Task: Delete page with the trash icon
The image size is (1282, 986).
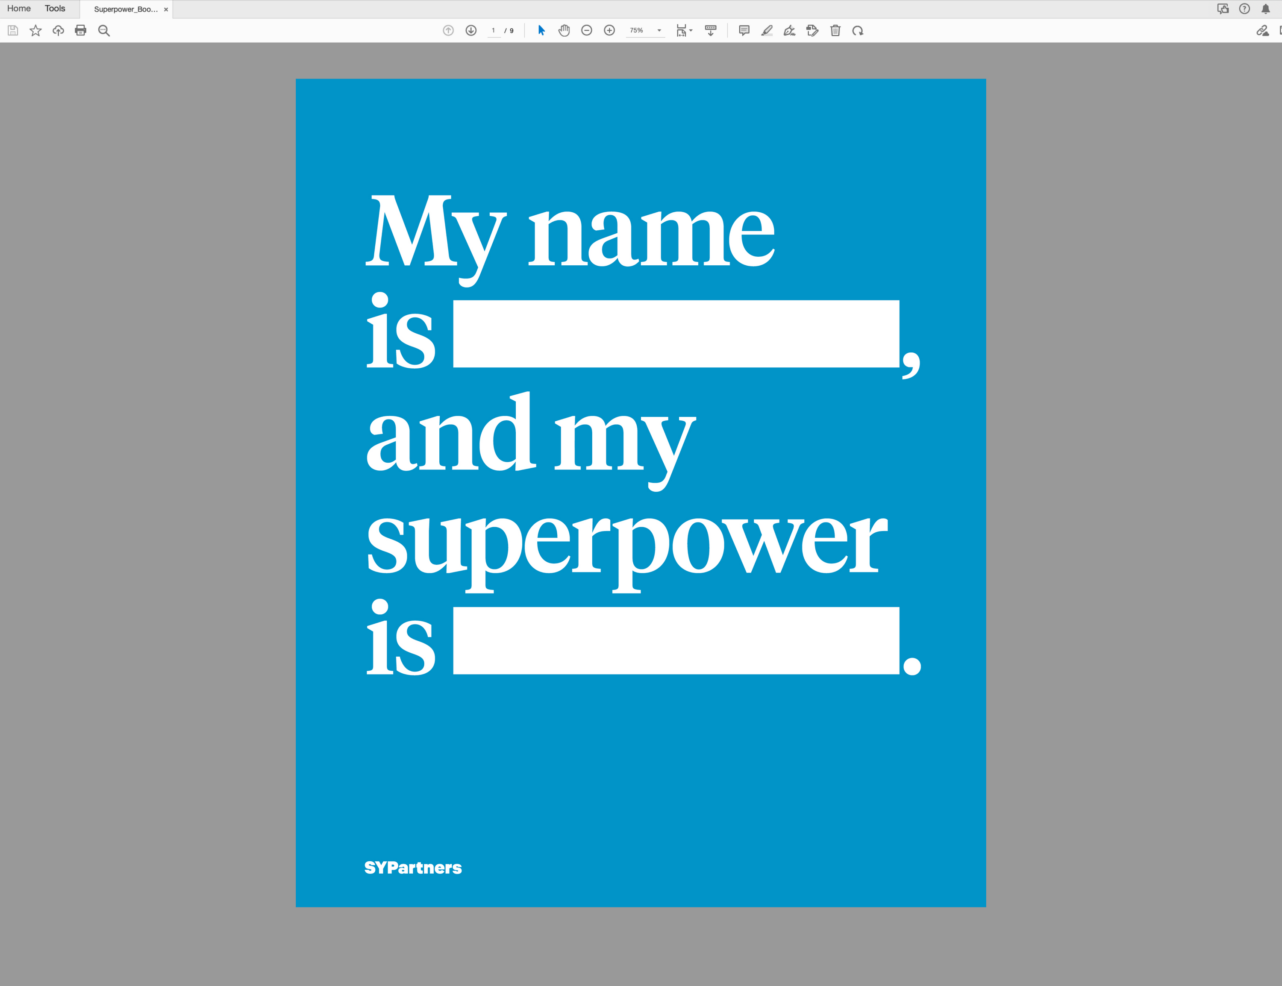Action: (835, 30)
